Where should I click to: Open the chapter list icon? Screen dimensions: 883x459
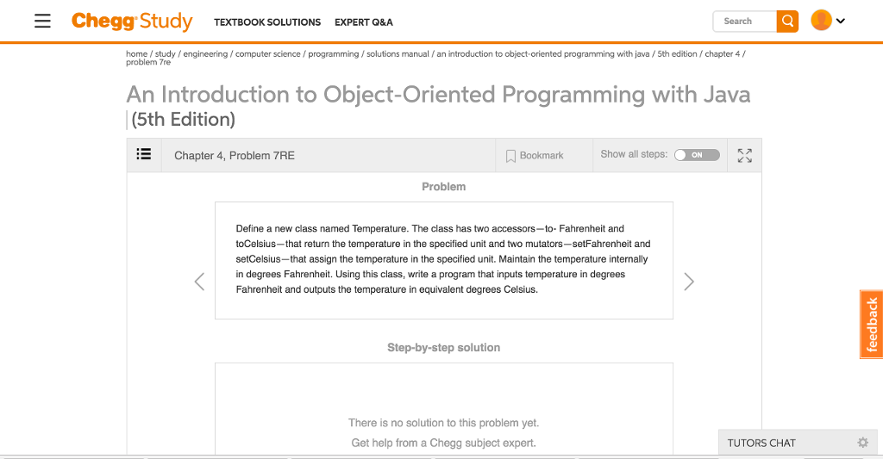point(144,154)
